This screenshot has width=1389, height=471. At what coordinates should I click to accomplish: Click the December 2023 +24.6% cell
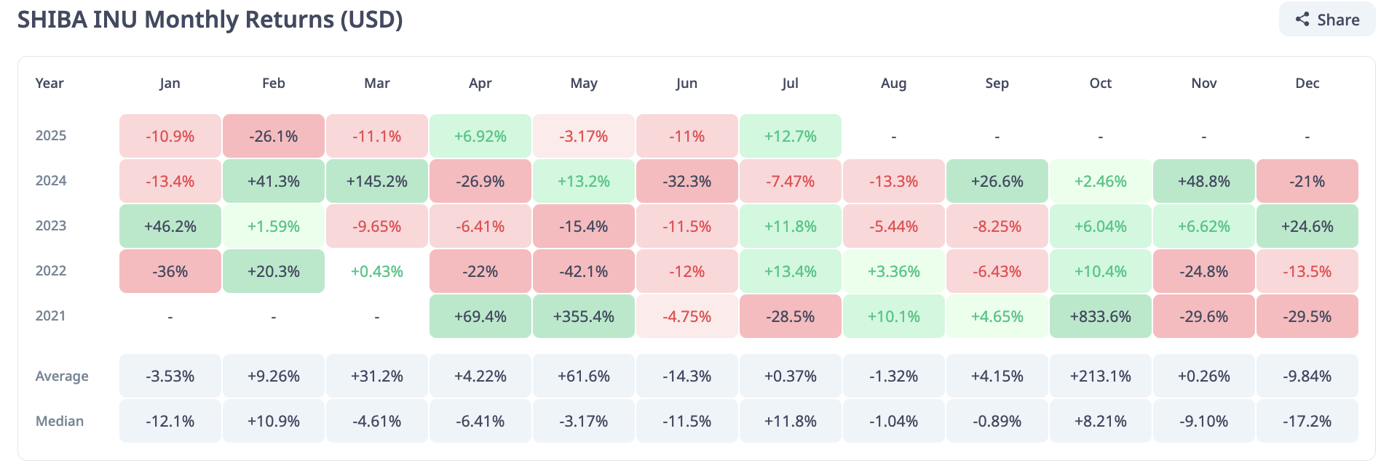coord(1307,226)
